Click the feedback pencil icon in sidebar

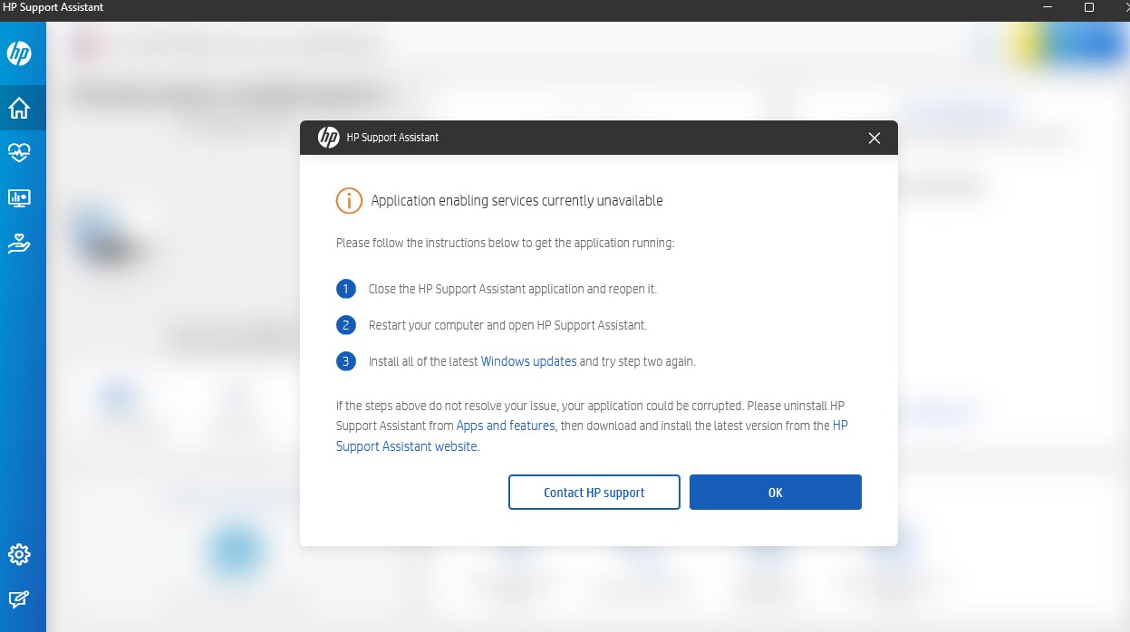pos(19,599)
